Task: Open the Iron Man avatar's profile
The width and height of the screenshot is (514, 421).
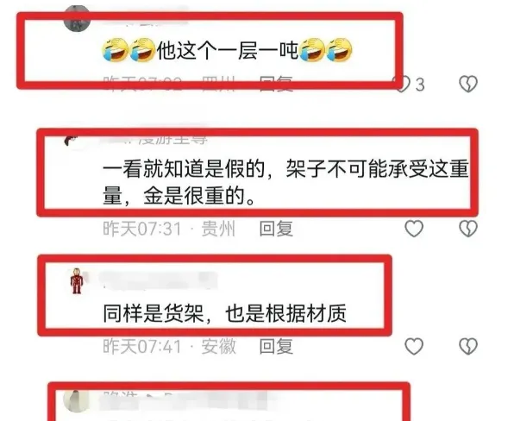Action: point(77,281)
